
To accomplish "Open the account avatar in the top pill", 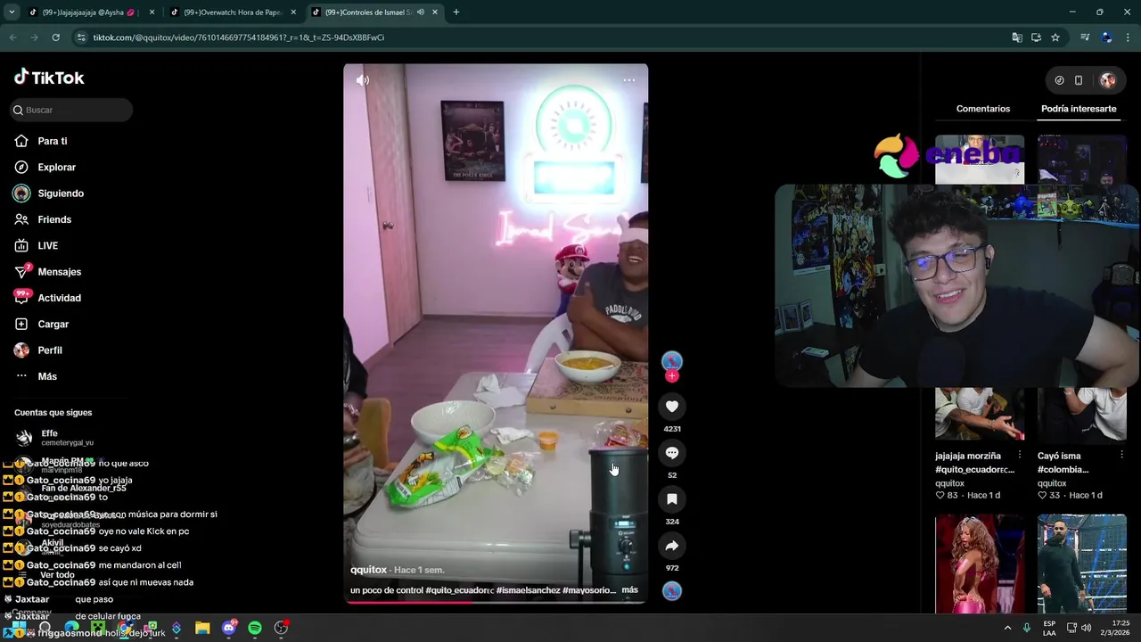I will coord(1108,80).
